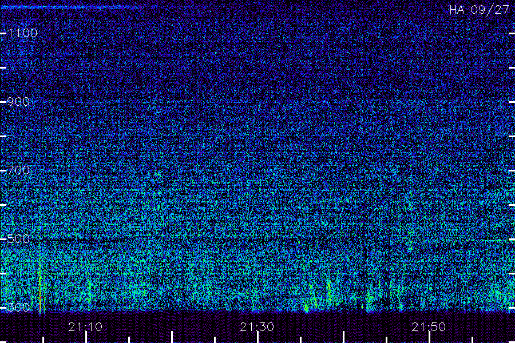
Task: Click the 700 frequency axis label
Action: 18,170
